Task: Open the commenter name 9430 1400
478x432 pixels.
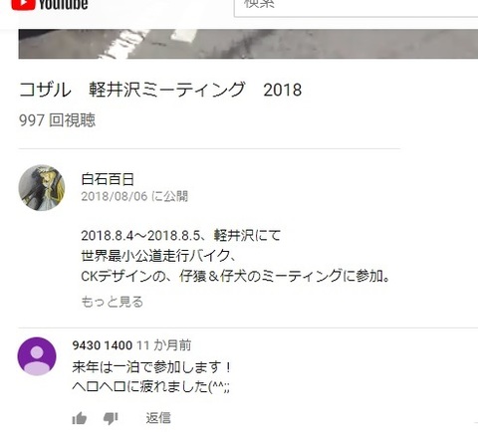Action: tap(103, 345)
